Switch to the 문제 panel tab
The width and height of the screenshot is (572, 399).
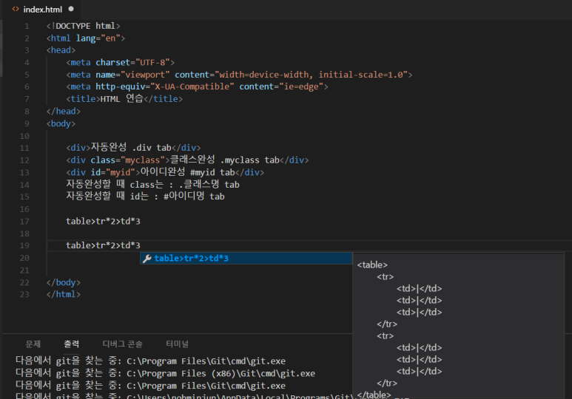point(33,344)
